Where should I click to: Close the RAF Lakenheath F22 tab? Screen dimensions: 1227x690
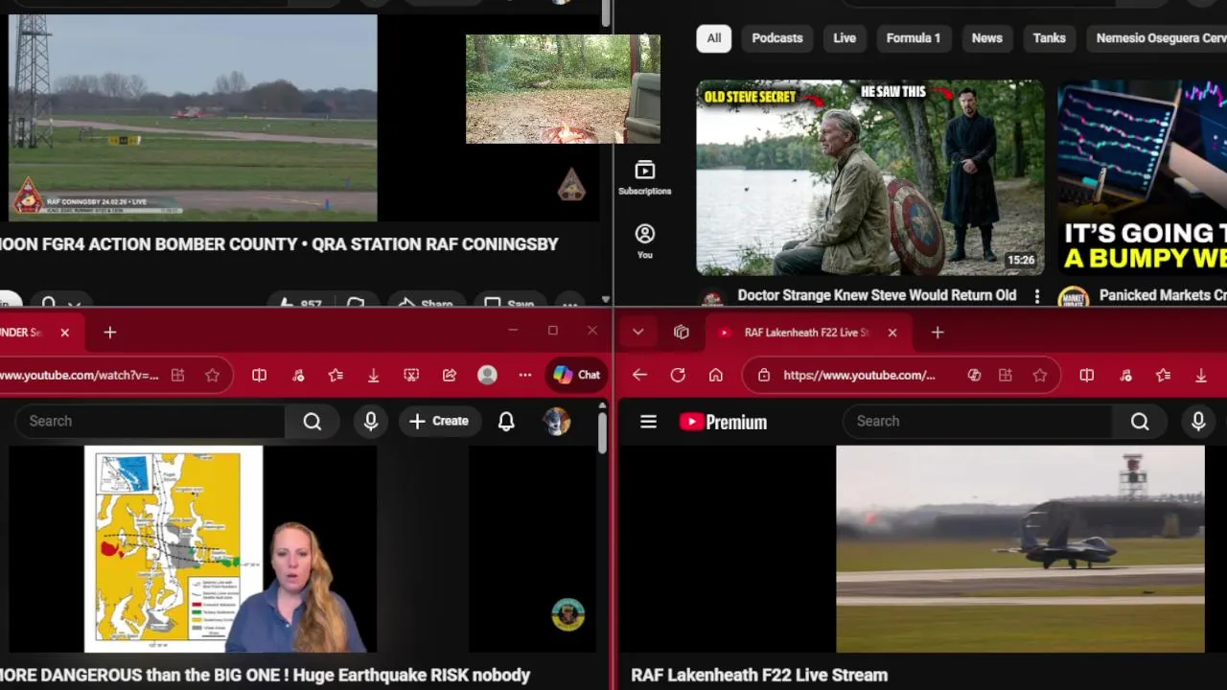892,333
